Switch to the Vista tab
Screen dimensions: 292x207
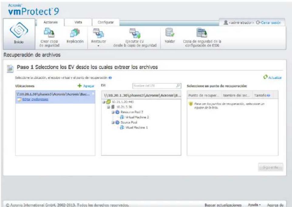tap(78, 22)
